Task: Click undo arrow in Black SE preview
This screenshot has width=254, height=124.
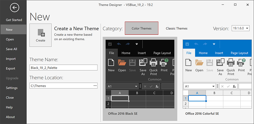Action: (x=119, y=44)
